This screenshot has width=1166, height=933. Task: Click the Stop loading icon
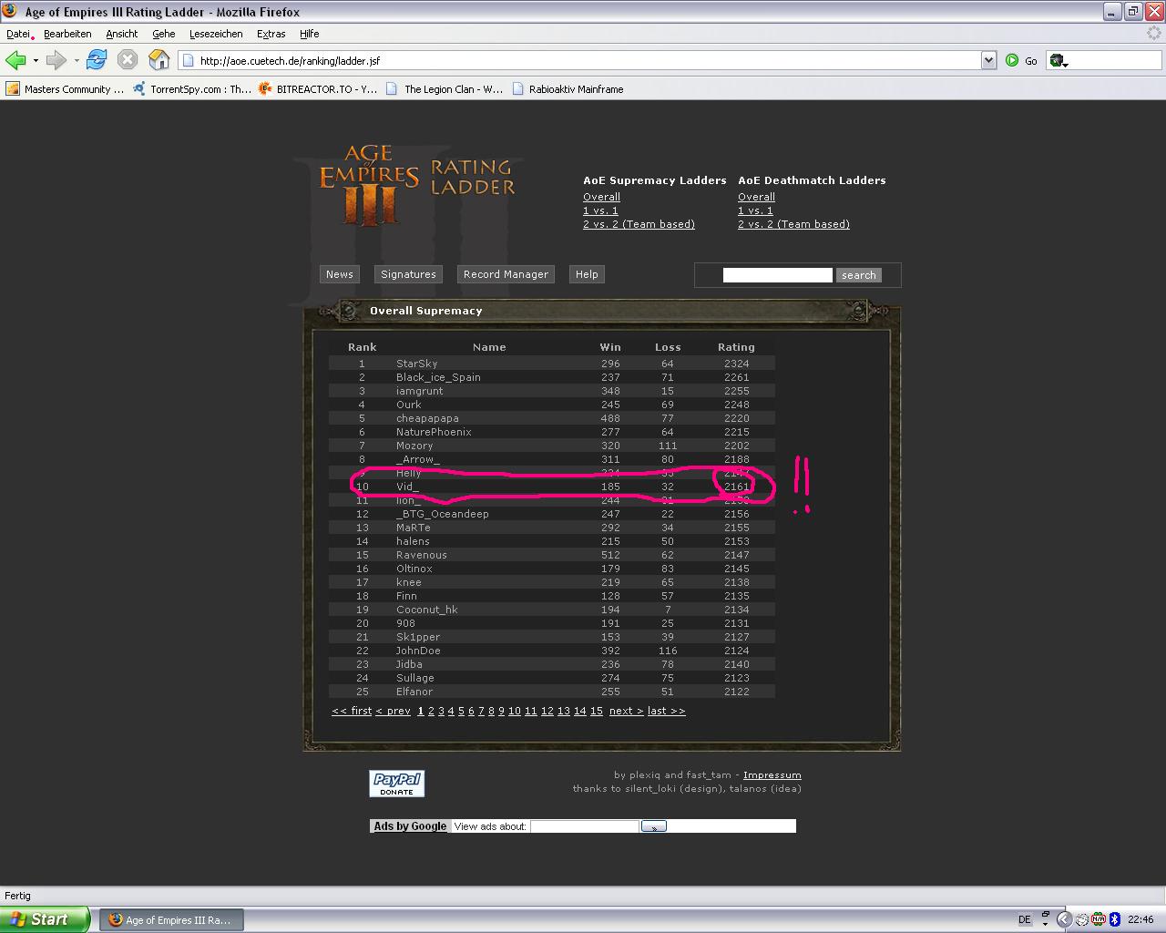point(128,60)
